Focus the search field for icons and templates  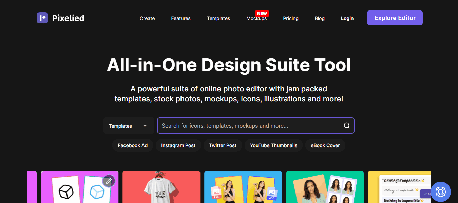(251, 126)
